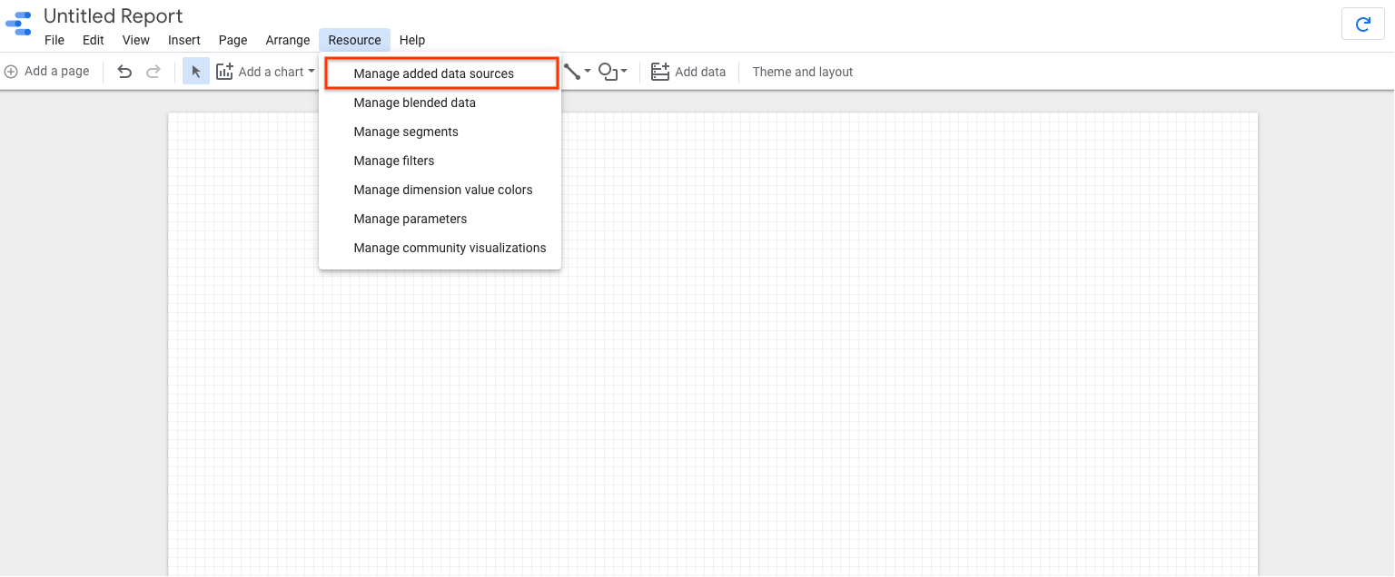Choose Manage community visualizations

pos(450,248)
